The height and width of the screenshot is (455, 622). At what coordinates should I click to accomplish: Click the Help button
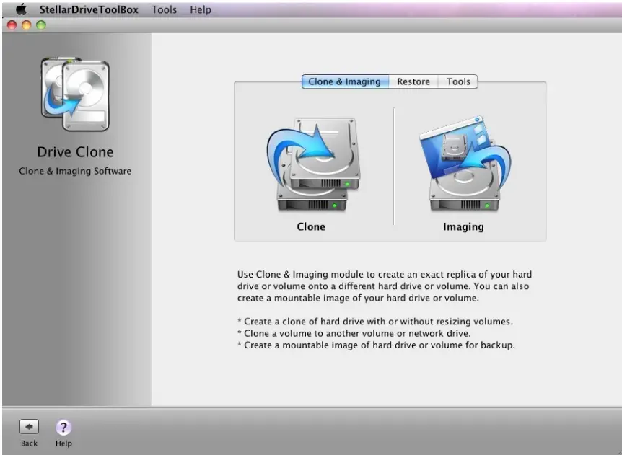pyautogui.click(x=63, y=431)
